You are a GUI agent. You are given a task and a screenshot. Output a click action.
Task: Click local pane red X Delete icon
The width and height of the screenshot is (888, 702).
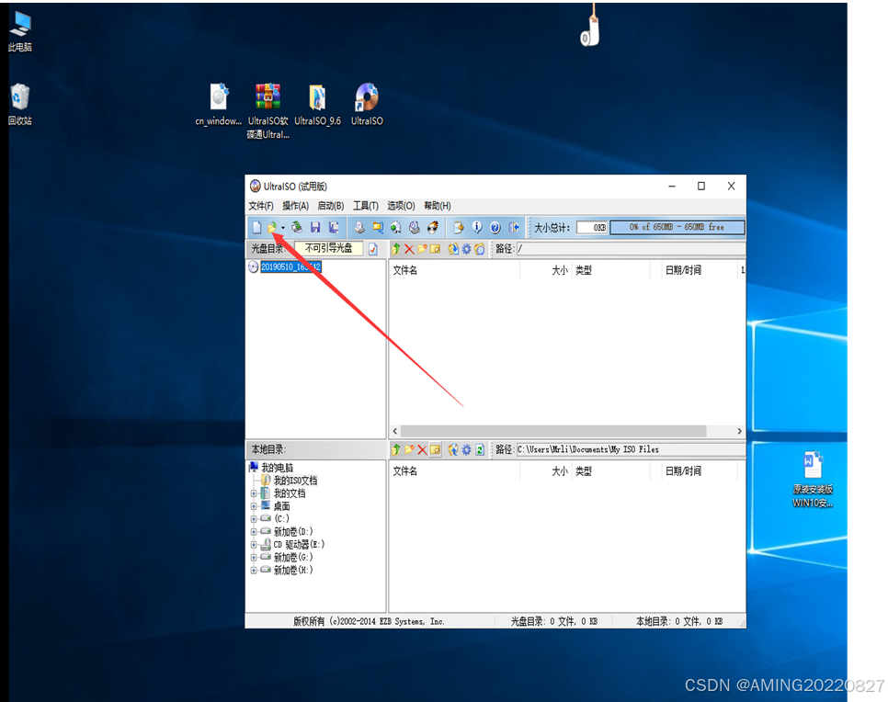point(422,450)
